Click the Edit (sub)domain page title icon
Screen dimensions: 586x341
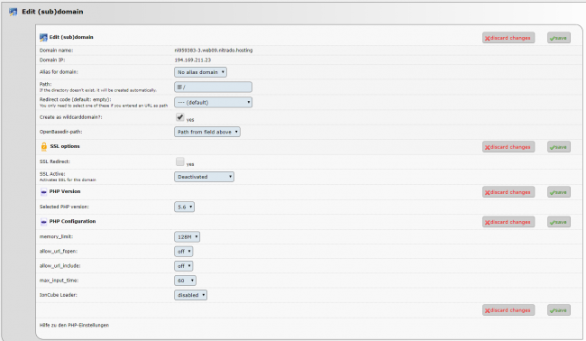tap(14, 12)
